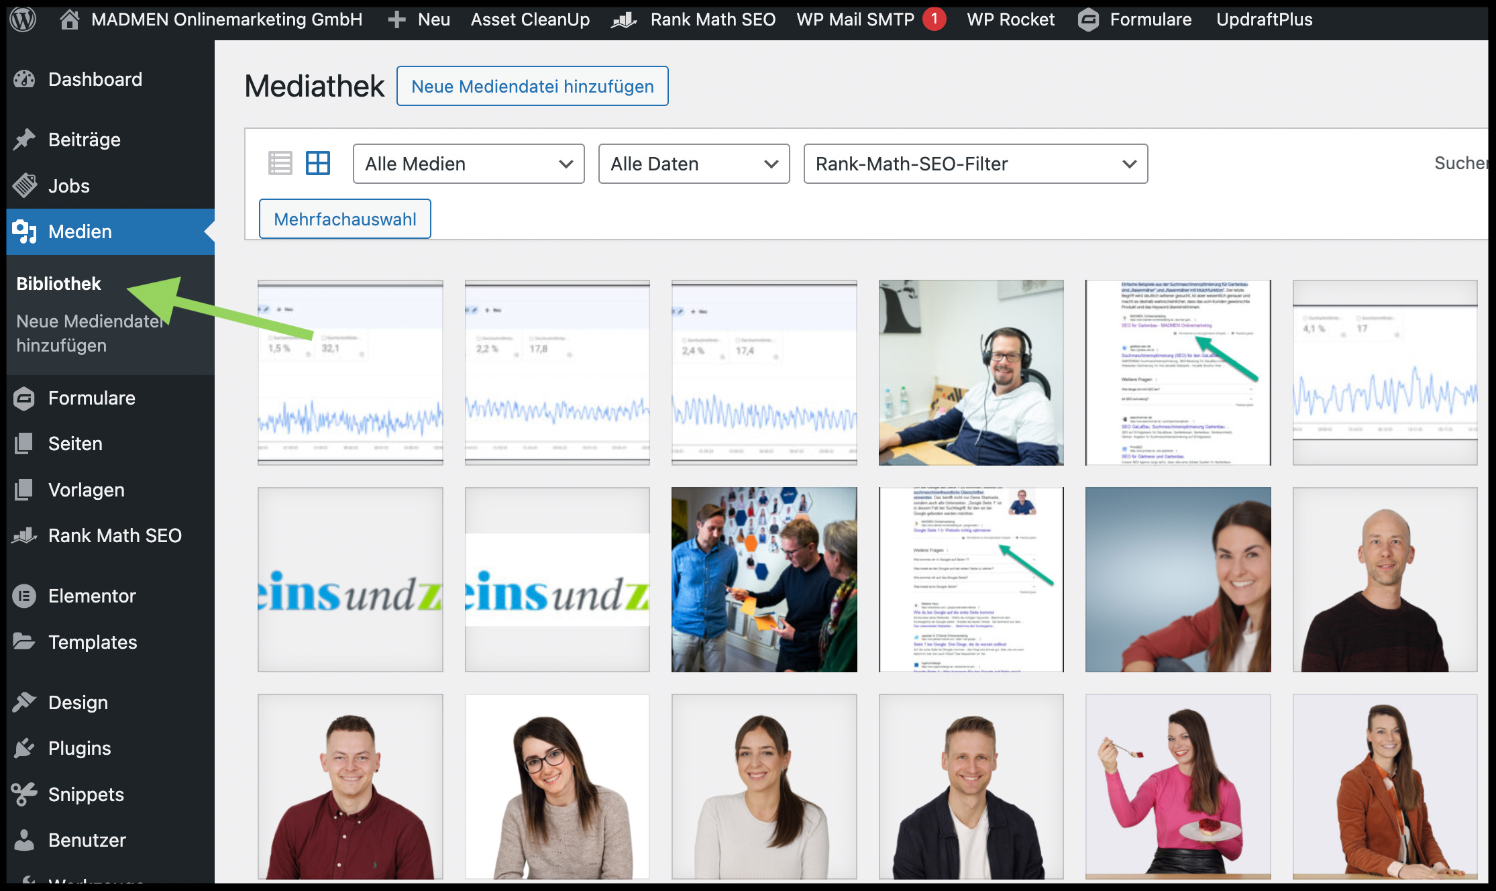Viewport: 1496px width, 891px height.
Task: Select portrait of woman on blue background
Action: click(x=1178, y=579)
